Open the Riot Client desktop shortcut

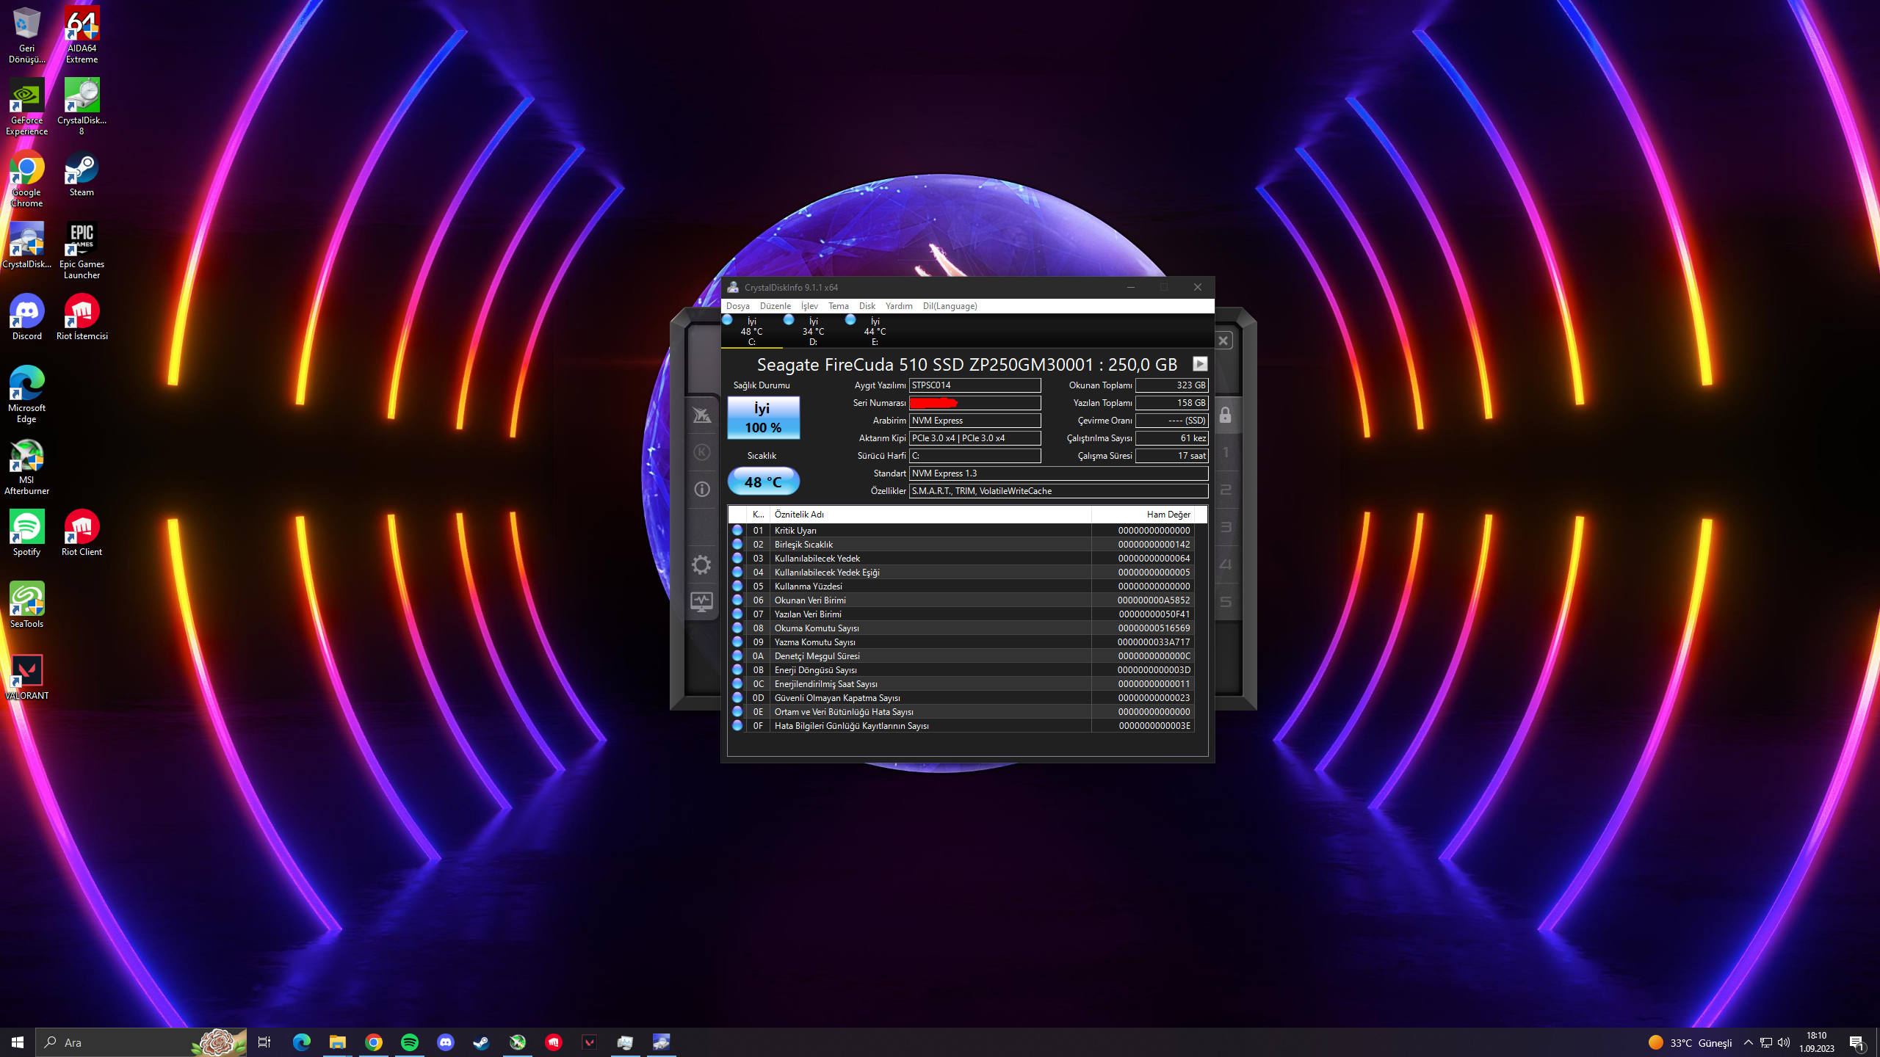coord(82,533)
